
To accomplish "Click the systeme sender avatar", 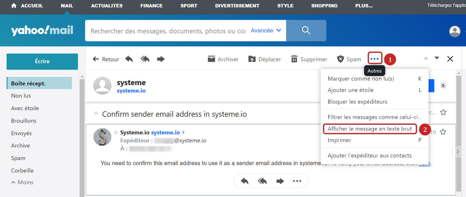I will coord(102,86).
